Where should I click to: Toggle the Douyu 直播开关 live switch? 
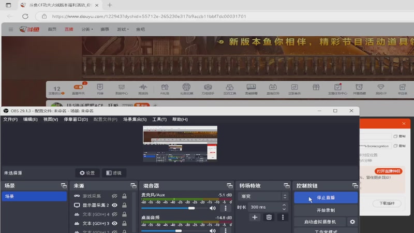[79, 89]
